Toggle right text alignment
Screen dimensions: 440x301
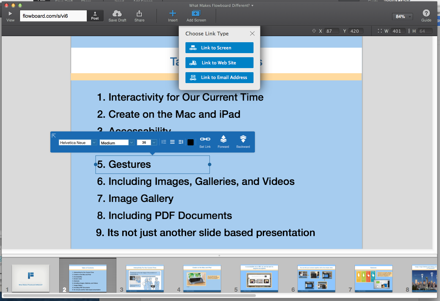click(x=181, y=142)
